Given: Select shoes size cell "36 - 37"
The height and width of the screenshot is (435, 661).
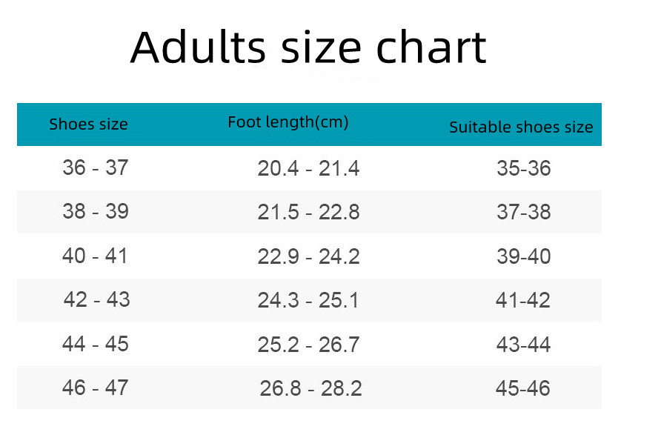Looking at the screenshot, I should pyautogui.click(x=96, y=168).
